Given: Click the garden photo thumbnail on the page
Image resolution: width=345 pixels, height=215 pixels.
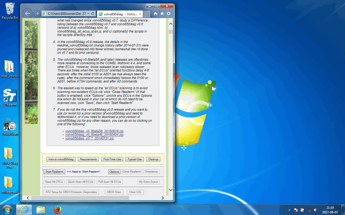Looking at the screenshot, I should point(31,72).
